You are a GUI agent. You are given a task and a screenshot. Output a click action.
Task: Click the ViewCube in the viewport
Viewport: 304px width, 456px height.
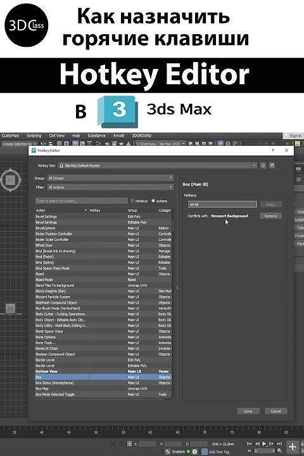[11, 180]
